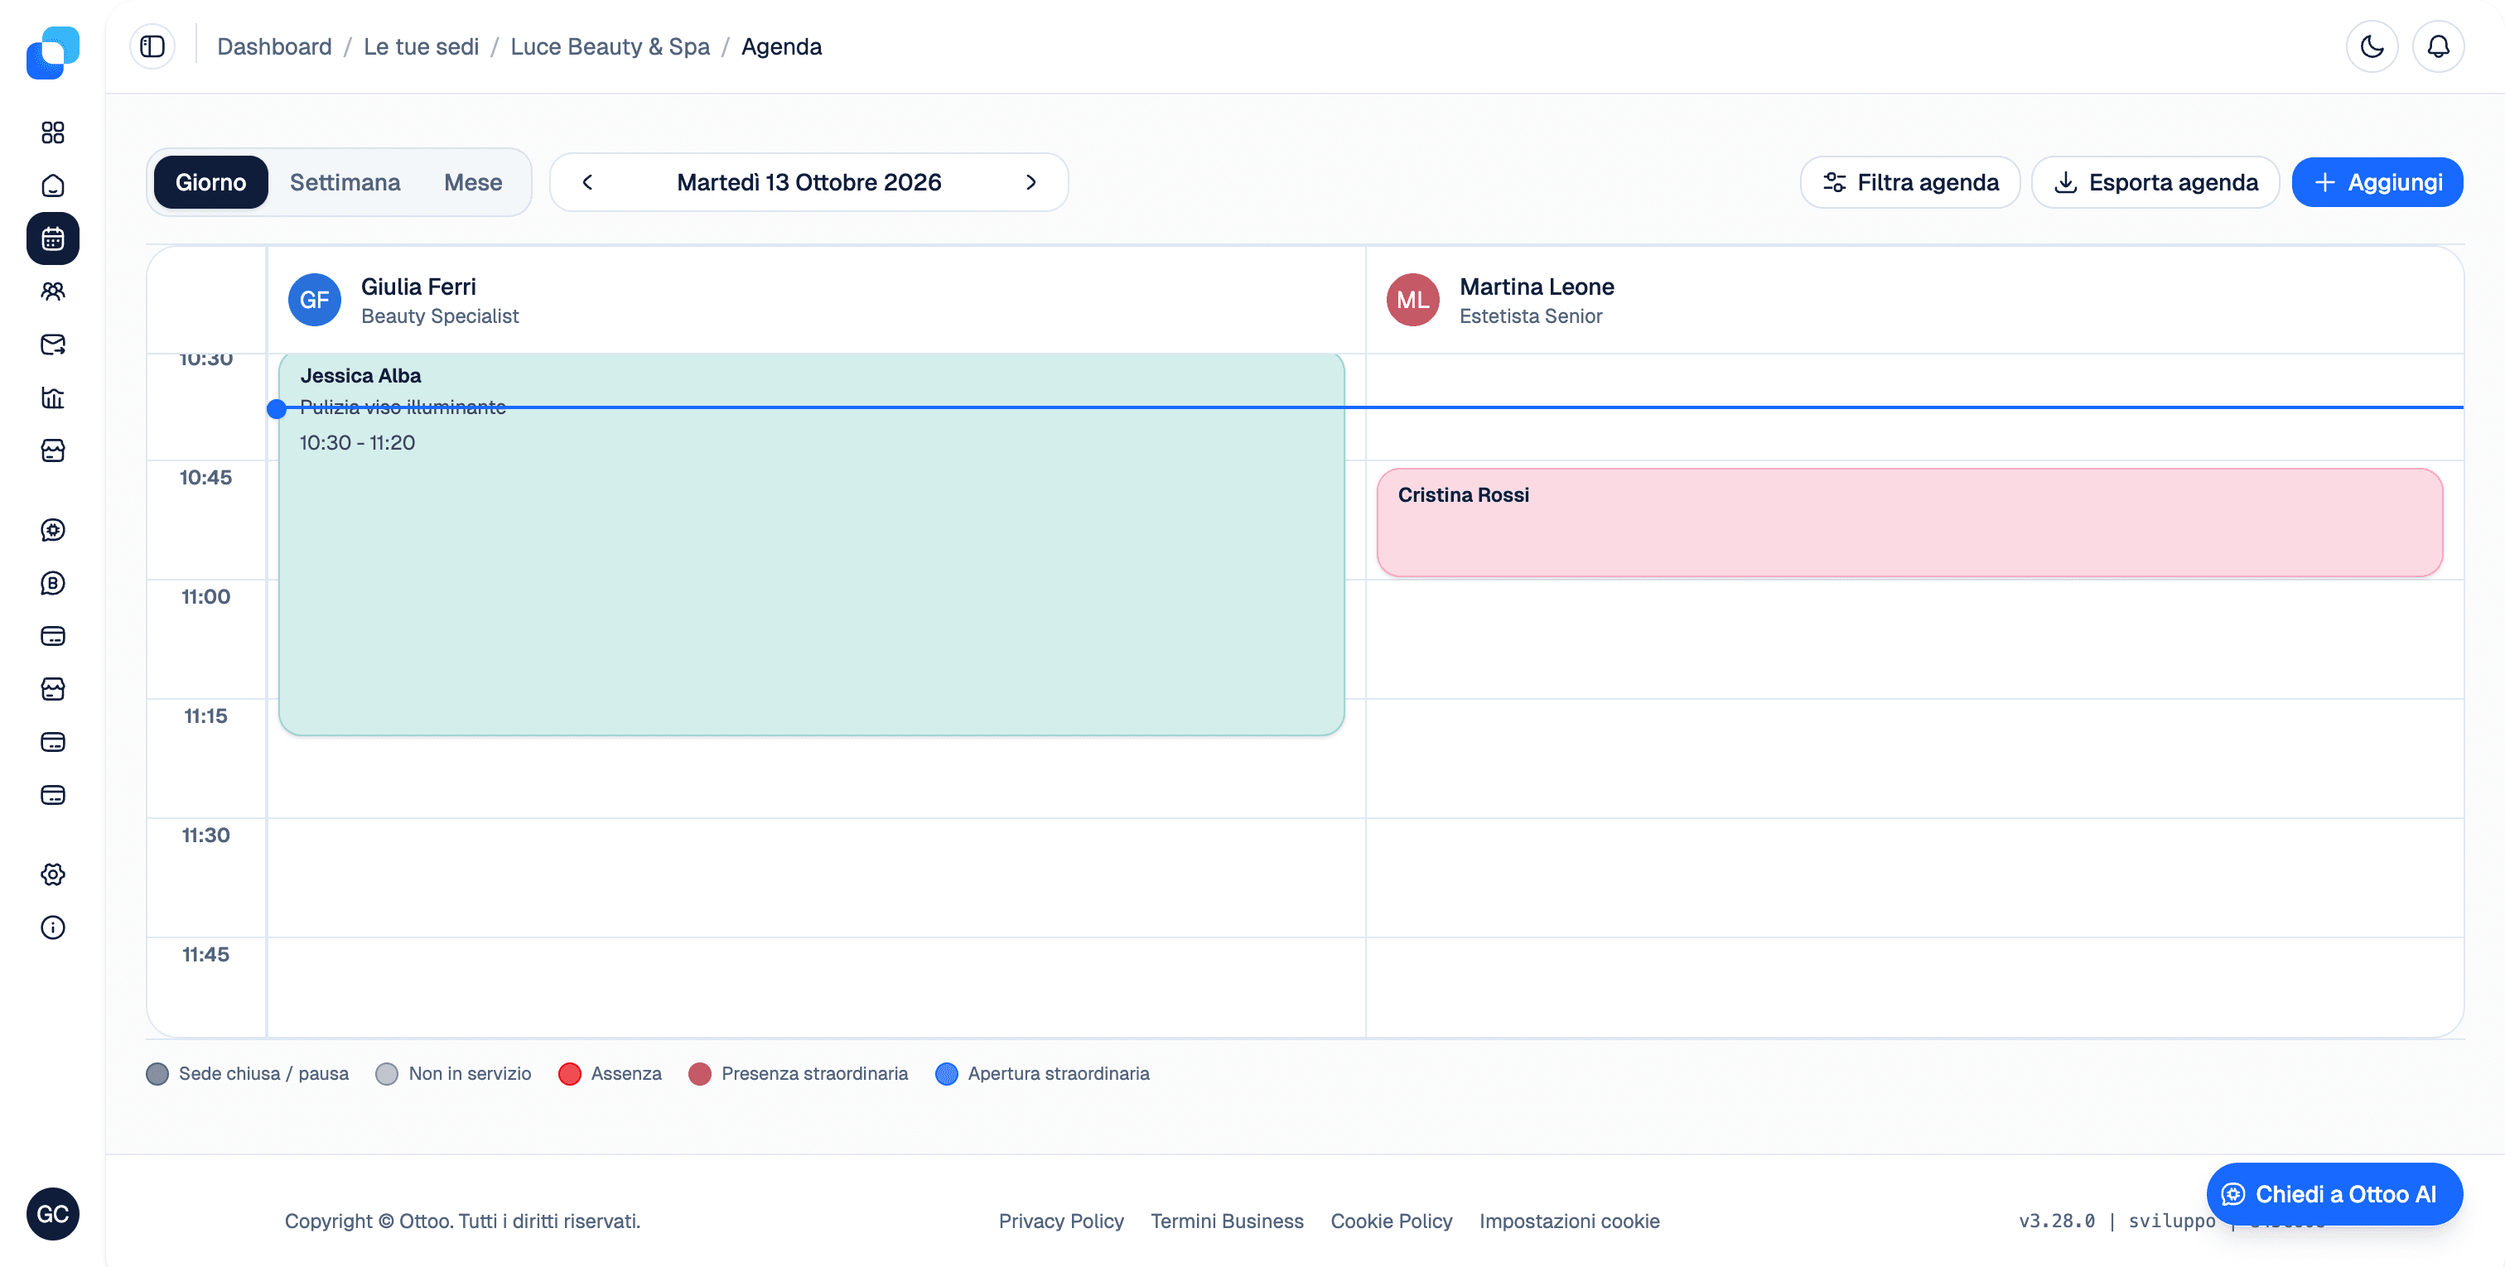The width and height of the screenshot is (2505, 1267).
Task: Click the Giulia Ferri staff name header
Action: tap(418, 287)
